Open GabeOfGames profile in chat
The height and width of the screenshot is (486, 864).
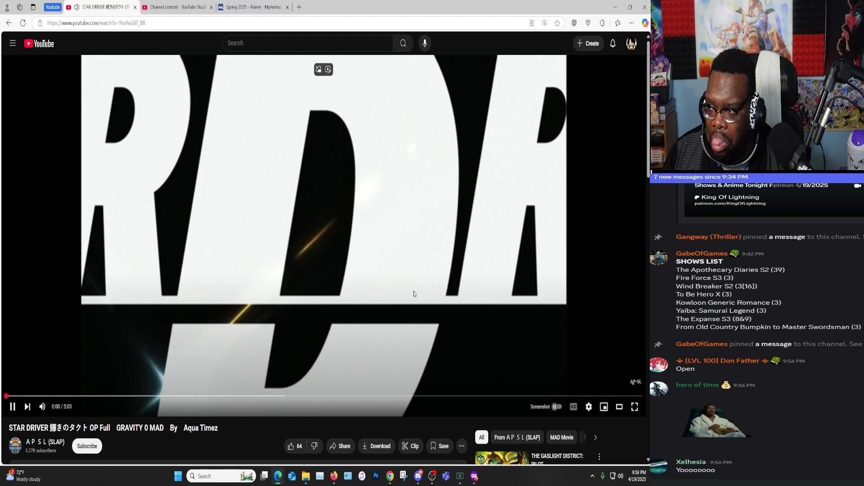point(658,257)
